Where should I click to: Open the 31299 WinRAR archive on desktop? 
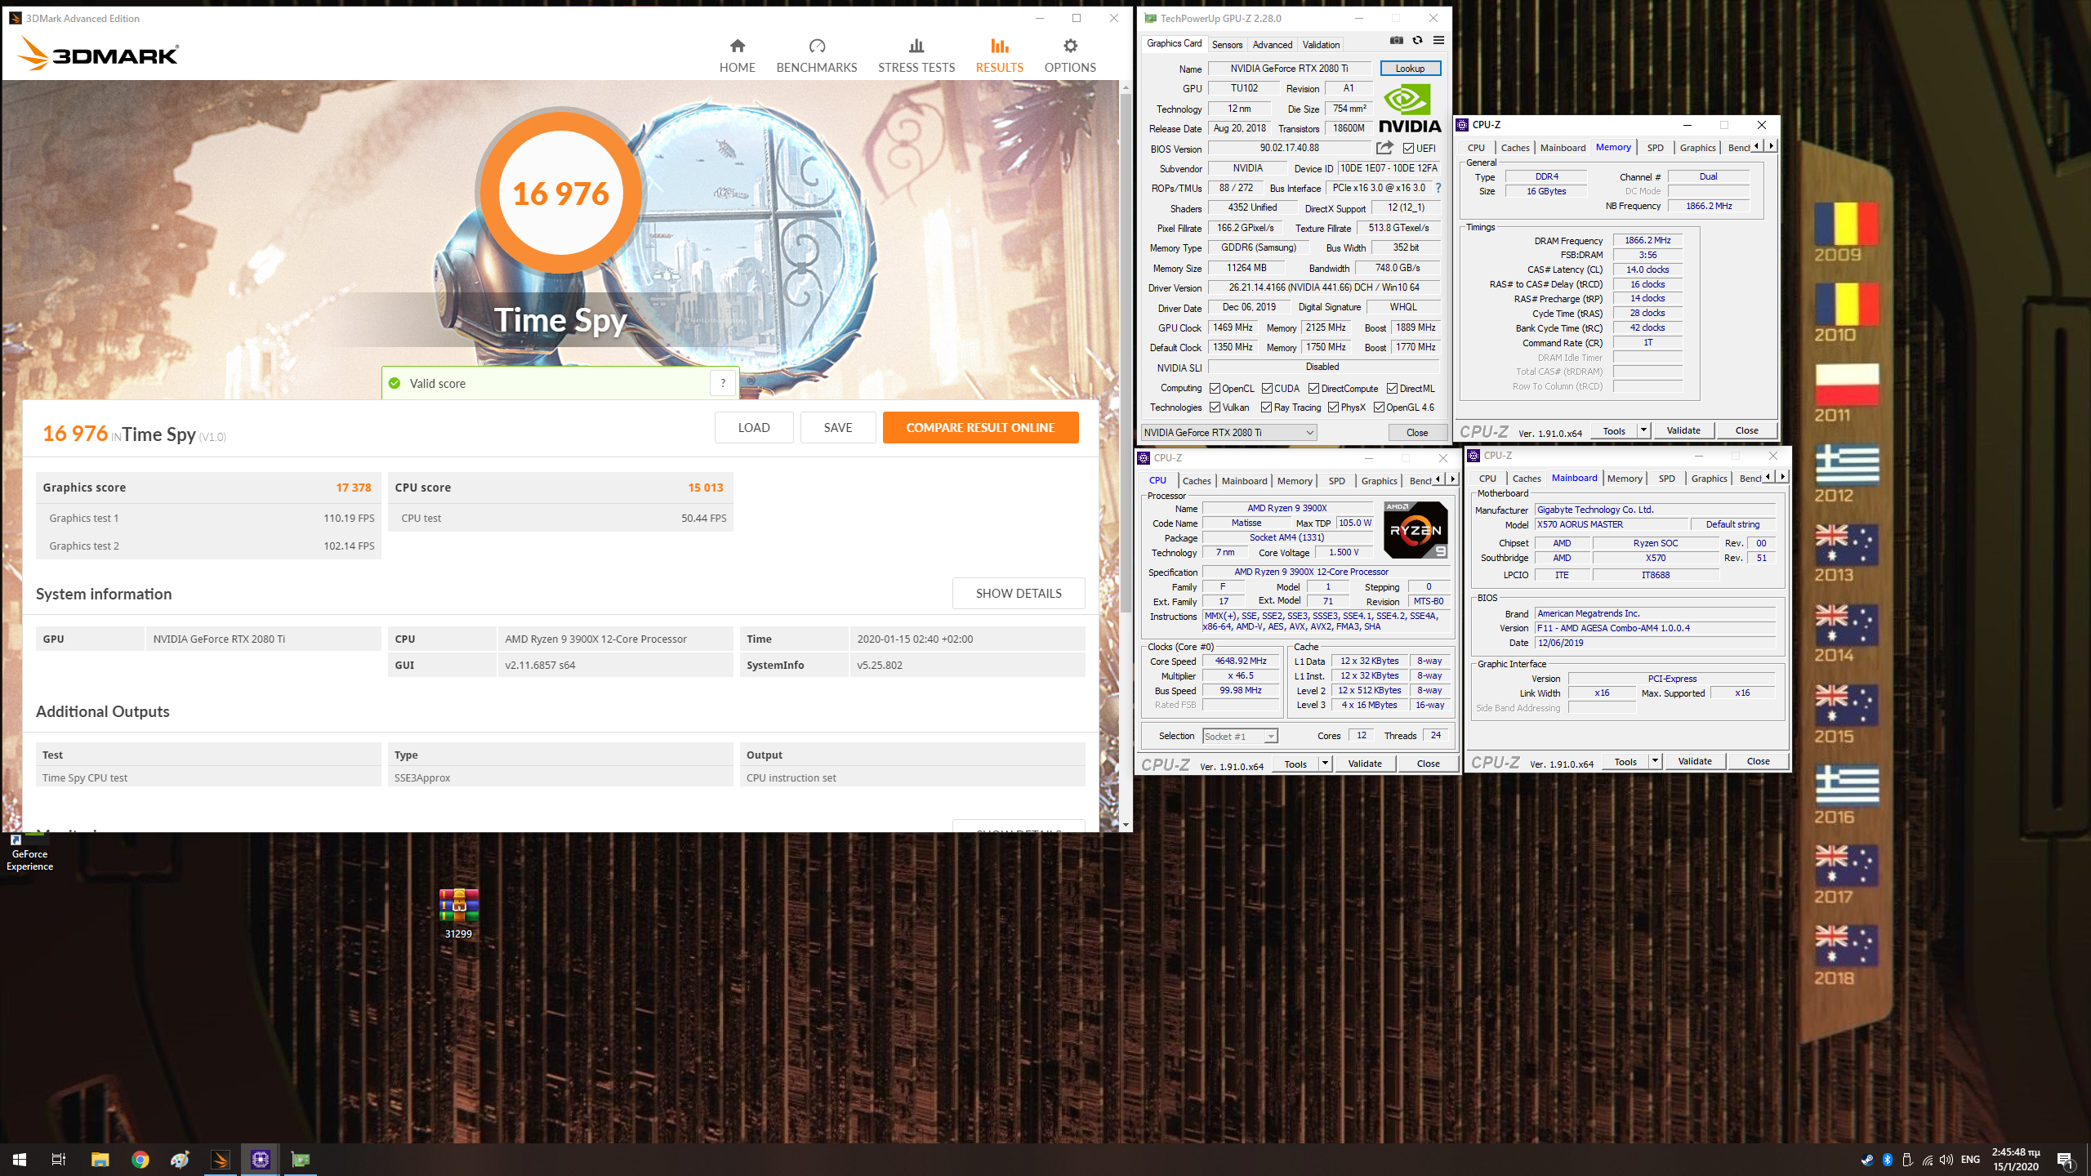458,913
